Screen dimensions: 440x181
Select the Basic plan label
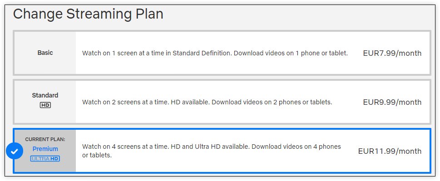click(x=45, y=53)
